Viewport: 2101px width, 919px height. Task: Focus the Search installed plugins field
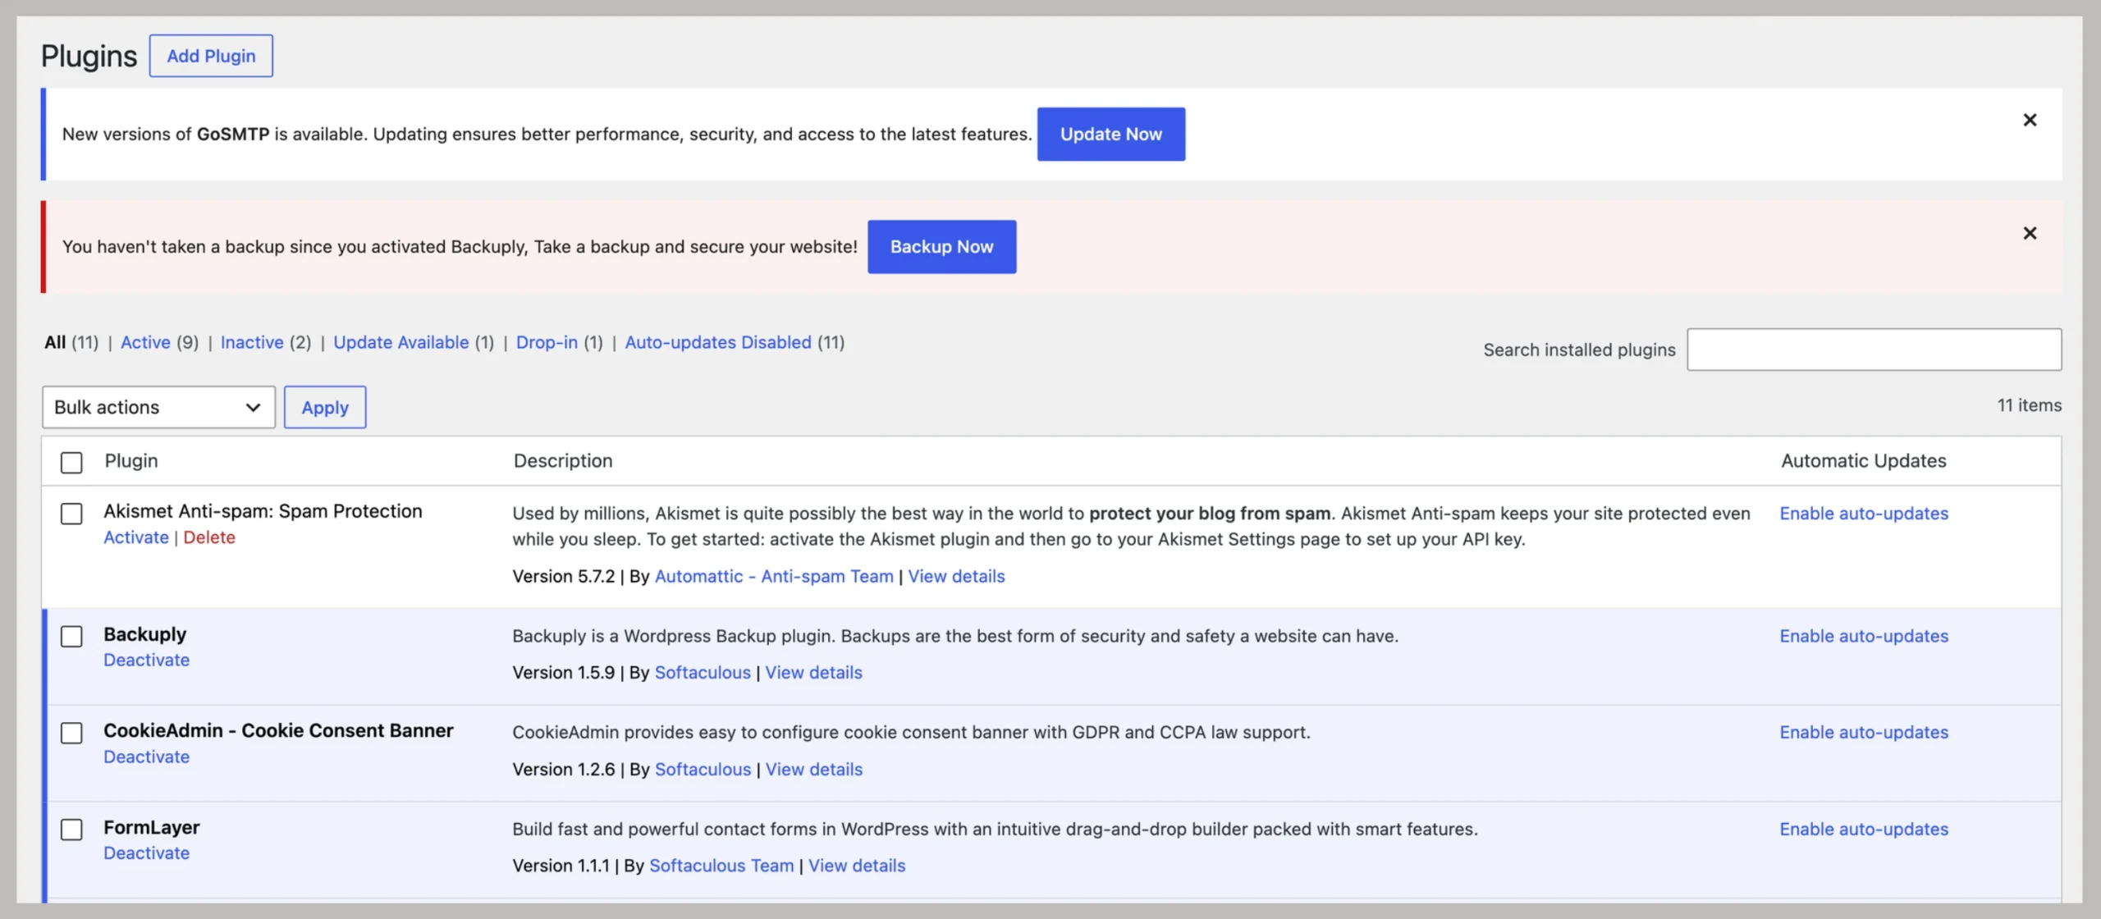pyautogui.click(x=1874, y=350)
